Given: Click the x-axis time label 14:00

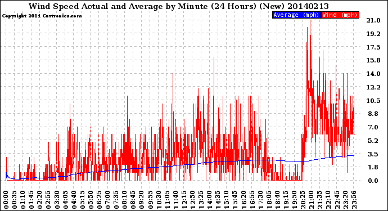Looking at the screenshot, I should coord(209,200).
